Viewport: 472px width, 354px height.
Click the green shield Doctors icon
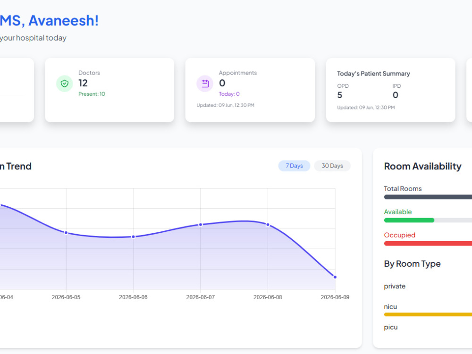pos(64,84)
